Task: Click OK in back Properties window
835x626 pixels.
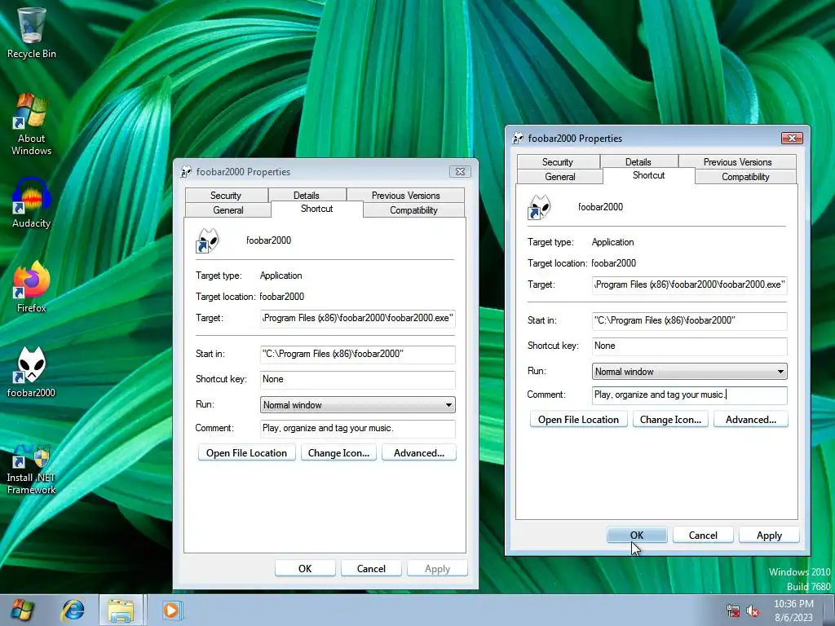Action: (305, 569)
